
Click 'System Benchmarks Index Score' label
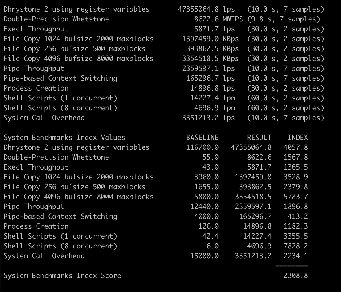(x=62, y=275)
